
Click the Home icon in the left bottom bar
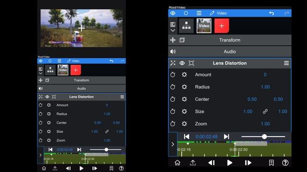pyautogui.click(x=44, y=168)
